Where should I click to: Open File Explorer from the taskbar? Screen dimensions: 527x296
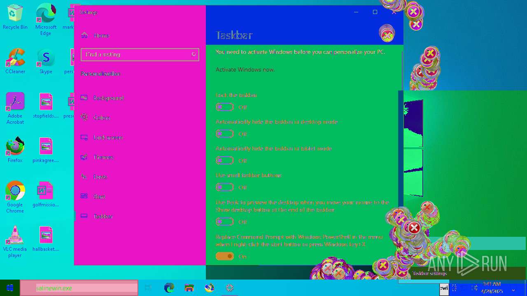(x=189, y=288)
